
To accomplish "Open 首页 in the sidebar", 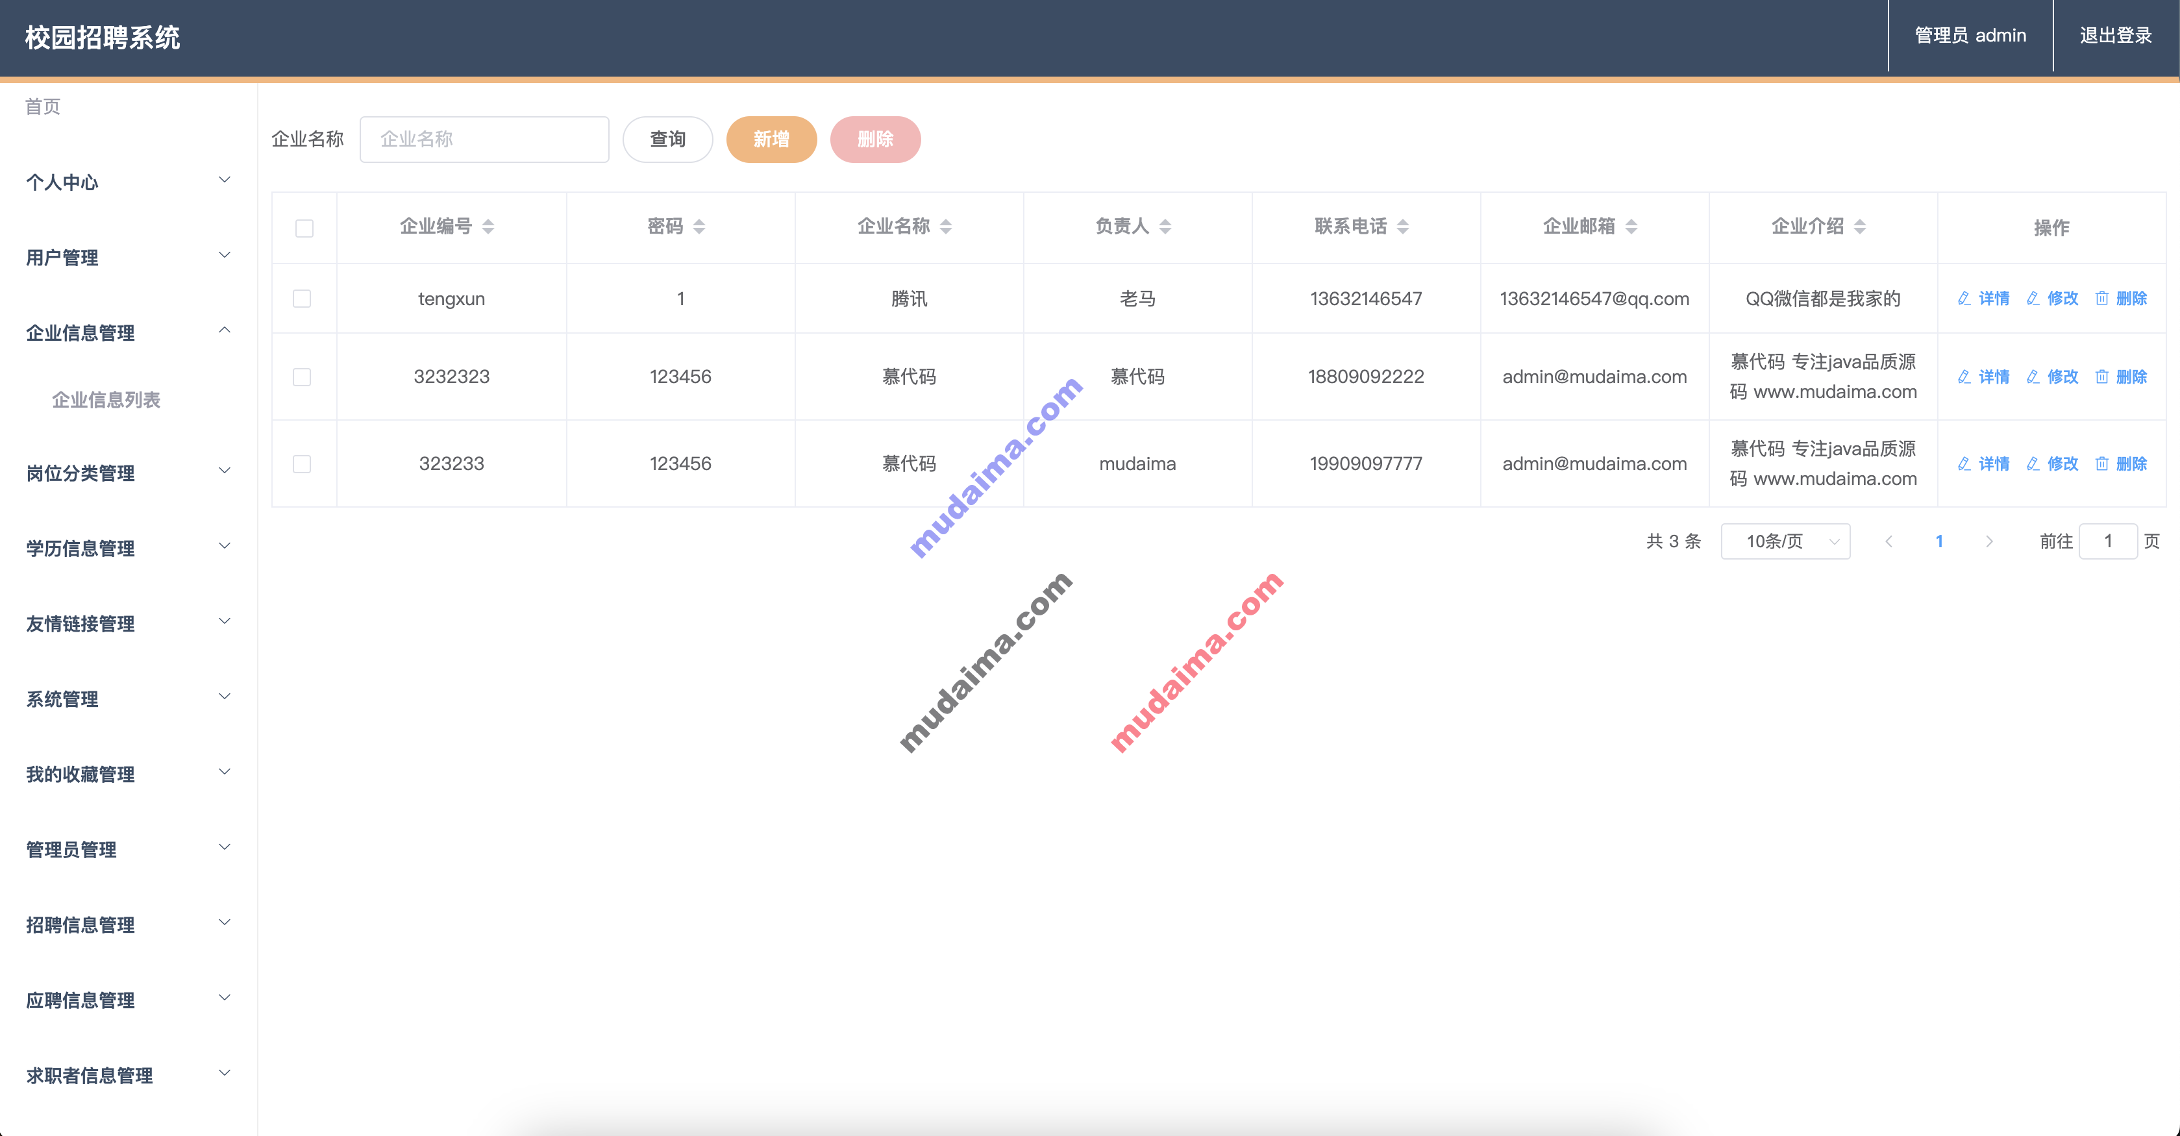I will click(x=42, y=106).
